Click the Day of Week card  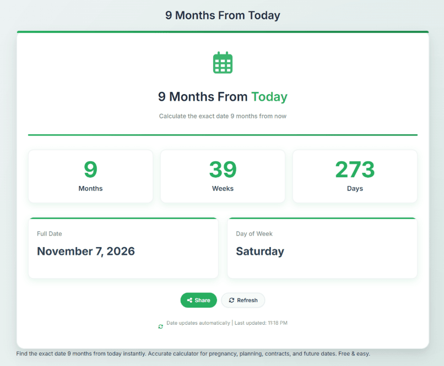(x=322, y=248)
